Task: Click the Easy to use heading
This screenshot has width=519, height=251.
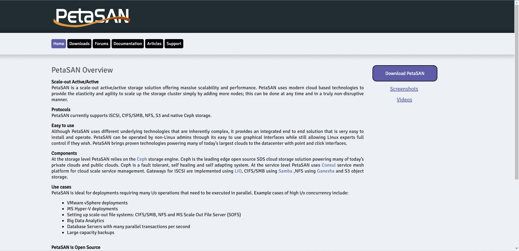Action: tap(63, 125)
